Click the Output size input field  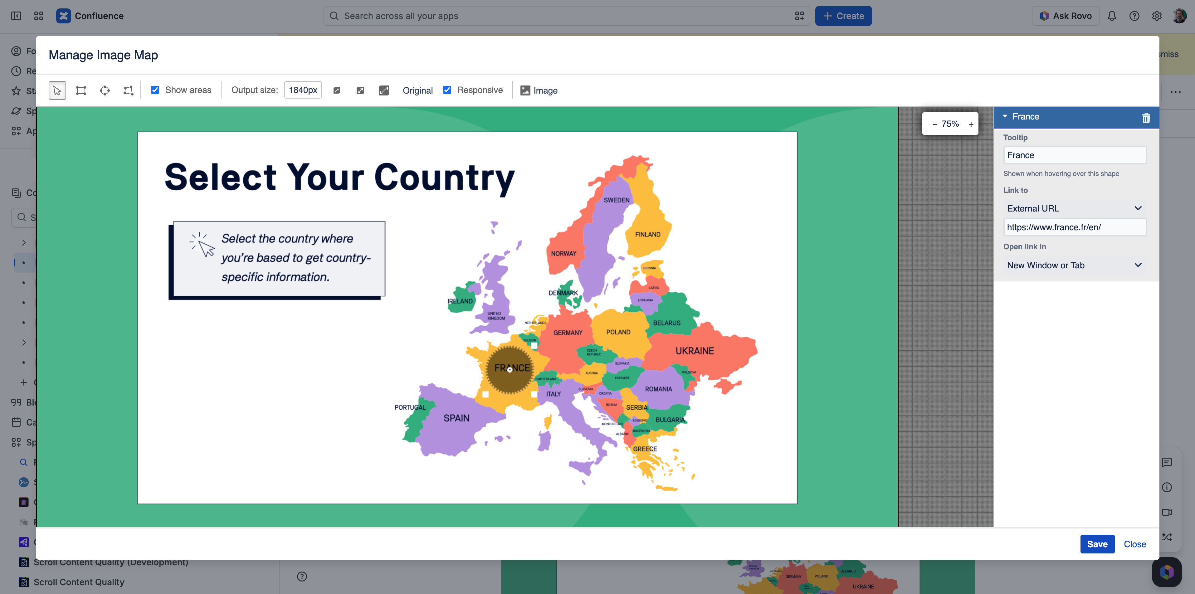tap(303, 90)
